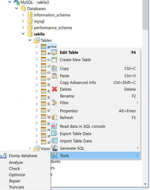
Task: Choose Create New Table menu entry
Action: (96, 60)
